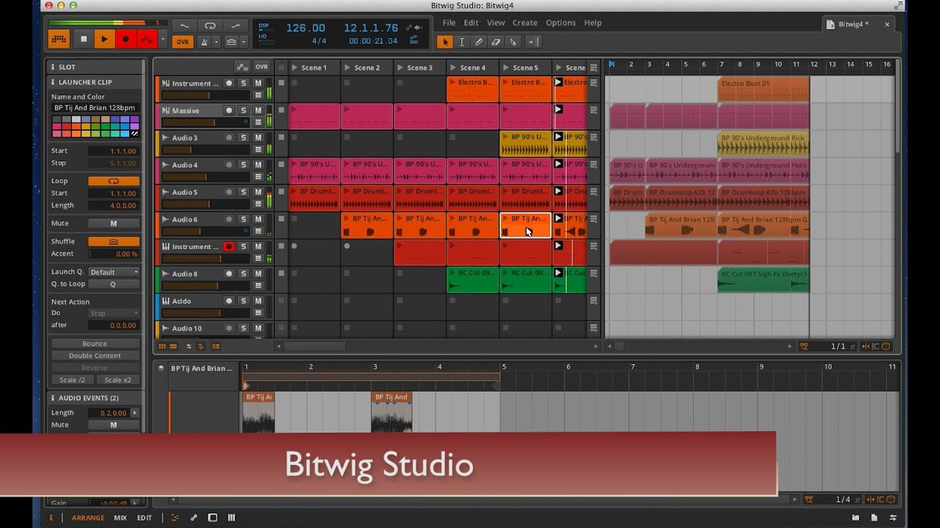
Task: Toggle the follow playhead tool button
Action: pyautogui.click(x=532, y=42)
